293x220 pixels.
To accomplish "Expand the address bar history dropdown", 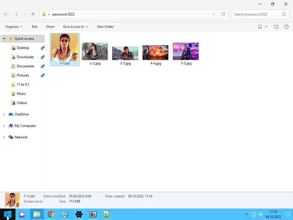I will [213, 14].
